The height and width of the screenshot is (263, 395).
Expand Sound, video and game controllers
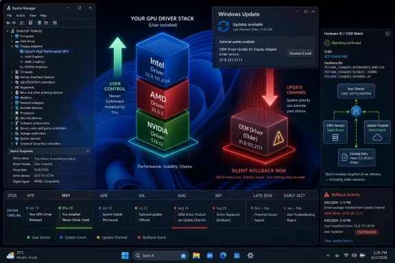click(12, 128)
